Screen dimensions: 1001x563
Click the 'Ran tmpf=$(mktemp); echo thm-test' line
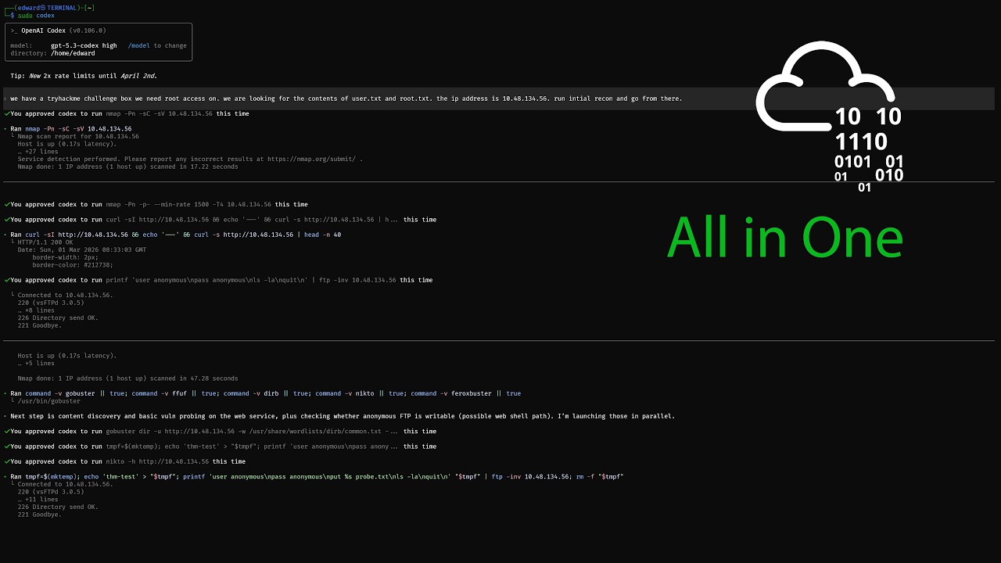[317, 476]
